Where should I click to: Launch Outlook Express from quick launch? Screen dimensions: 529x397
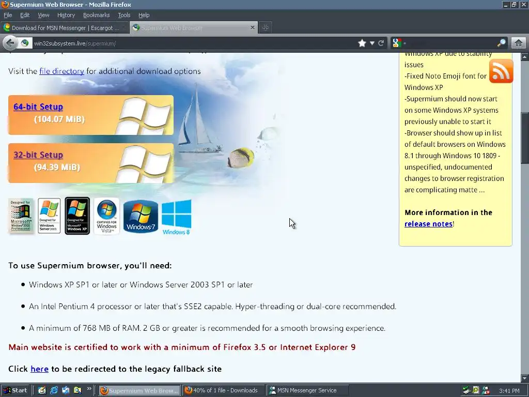66,390
